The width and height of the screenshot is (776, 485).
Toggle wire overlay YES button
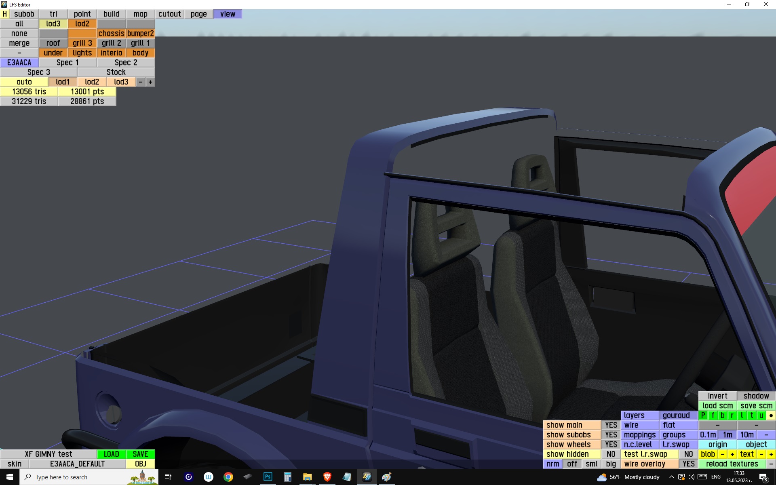point(688,464)
